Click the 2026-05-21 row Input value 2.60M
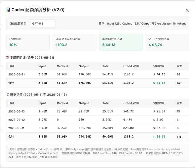Screen dimensions: 195x168 43,74
